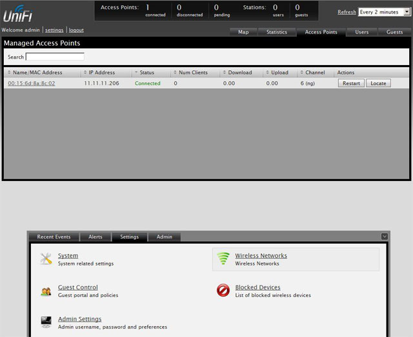Select the Access Points tab
Screen dimensions: 413x337
point(321,32)
